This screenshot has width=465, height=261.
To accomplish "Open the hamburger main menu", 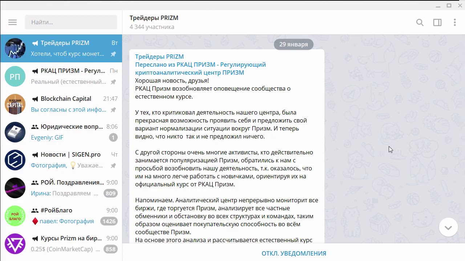I will [13, 22].
